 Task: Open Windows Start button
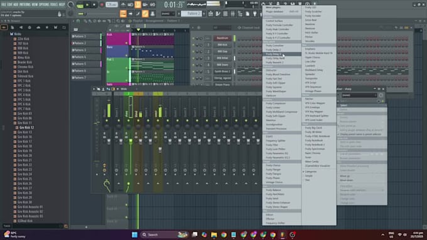pos(134,234)
